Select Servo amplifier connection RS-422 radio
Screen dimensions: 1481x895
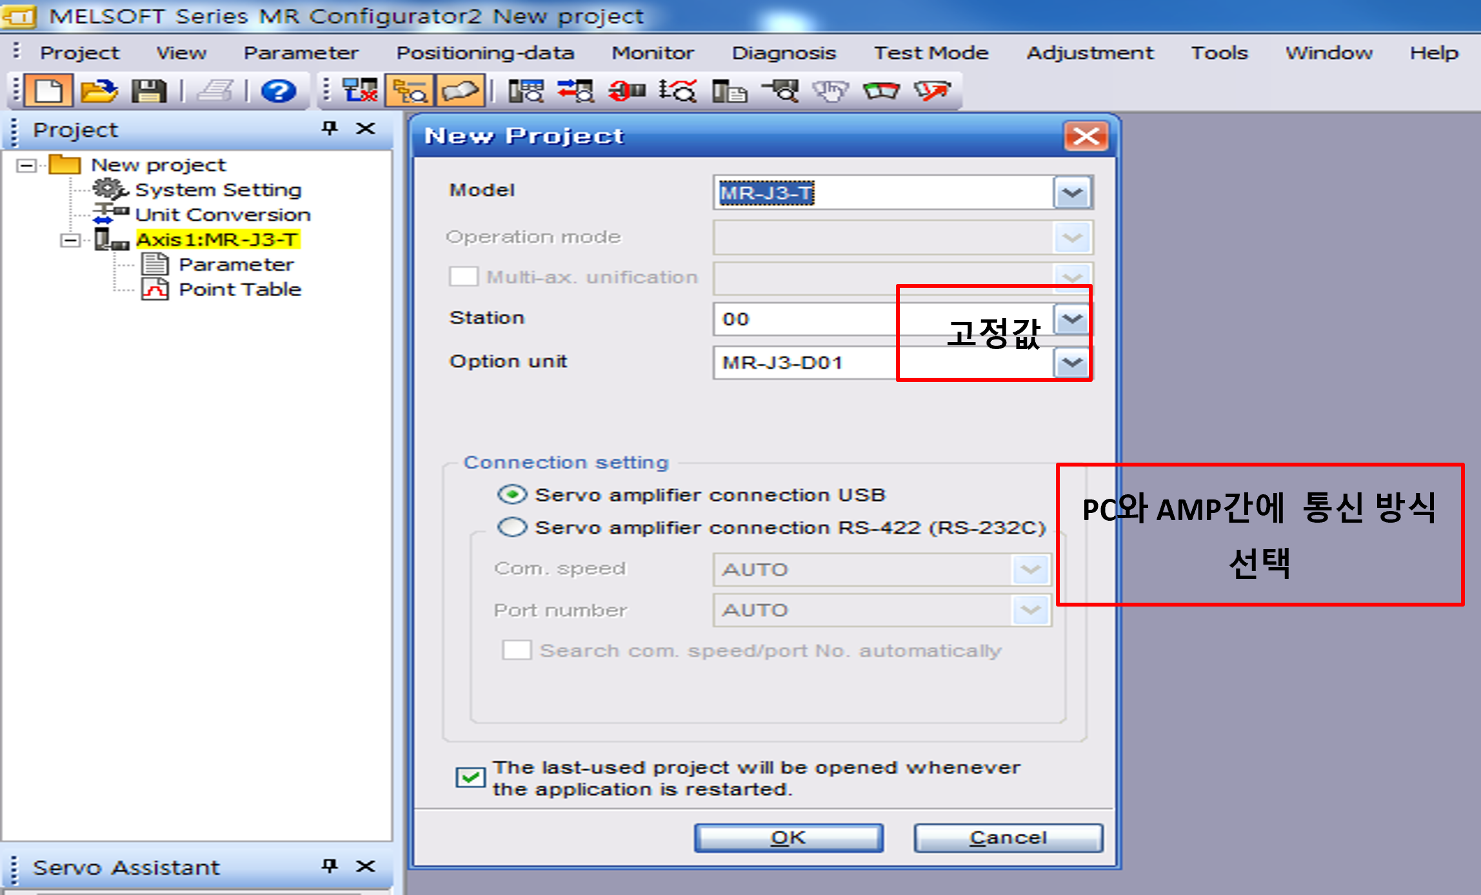512,527
